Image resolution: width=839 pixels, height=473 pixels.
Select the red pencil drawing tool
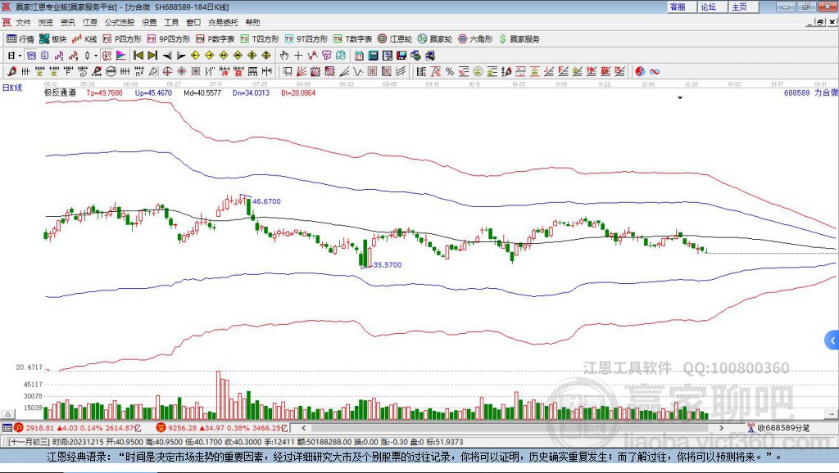(11, 71)
